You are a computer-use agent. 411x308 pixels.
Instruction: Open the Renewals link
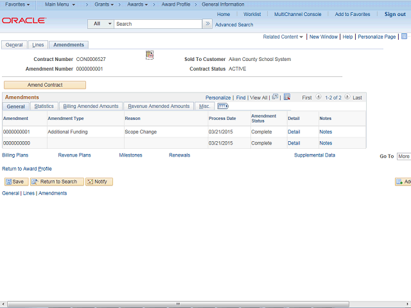pos(180,155)
